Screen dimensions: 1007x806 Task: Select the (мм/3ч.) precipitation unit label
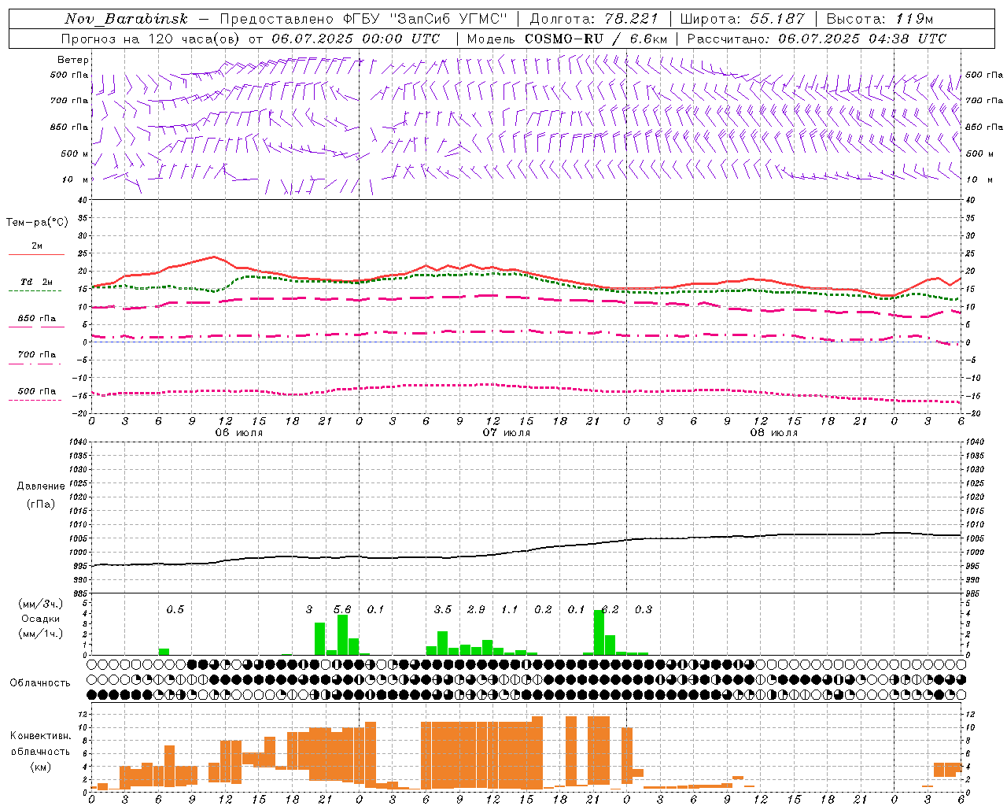coord(41,604)
